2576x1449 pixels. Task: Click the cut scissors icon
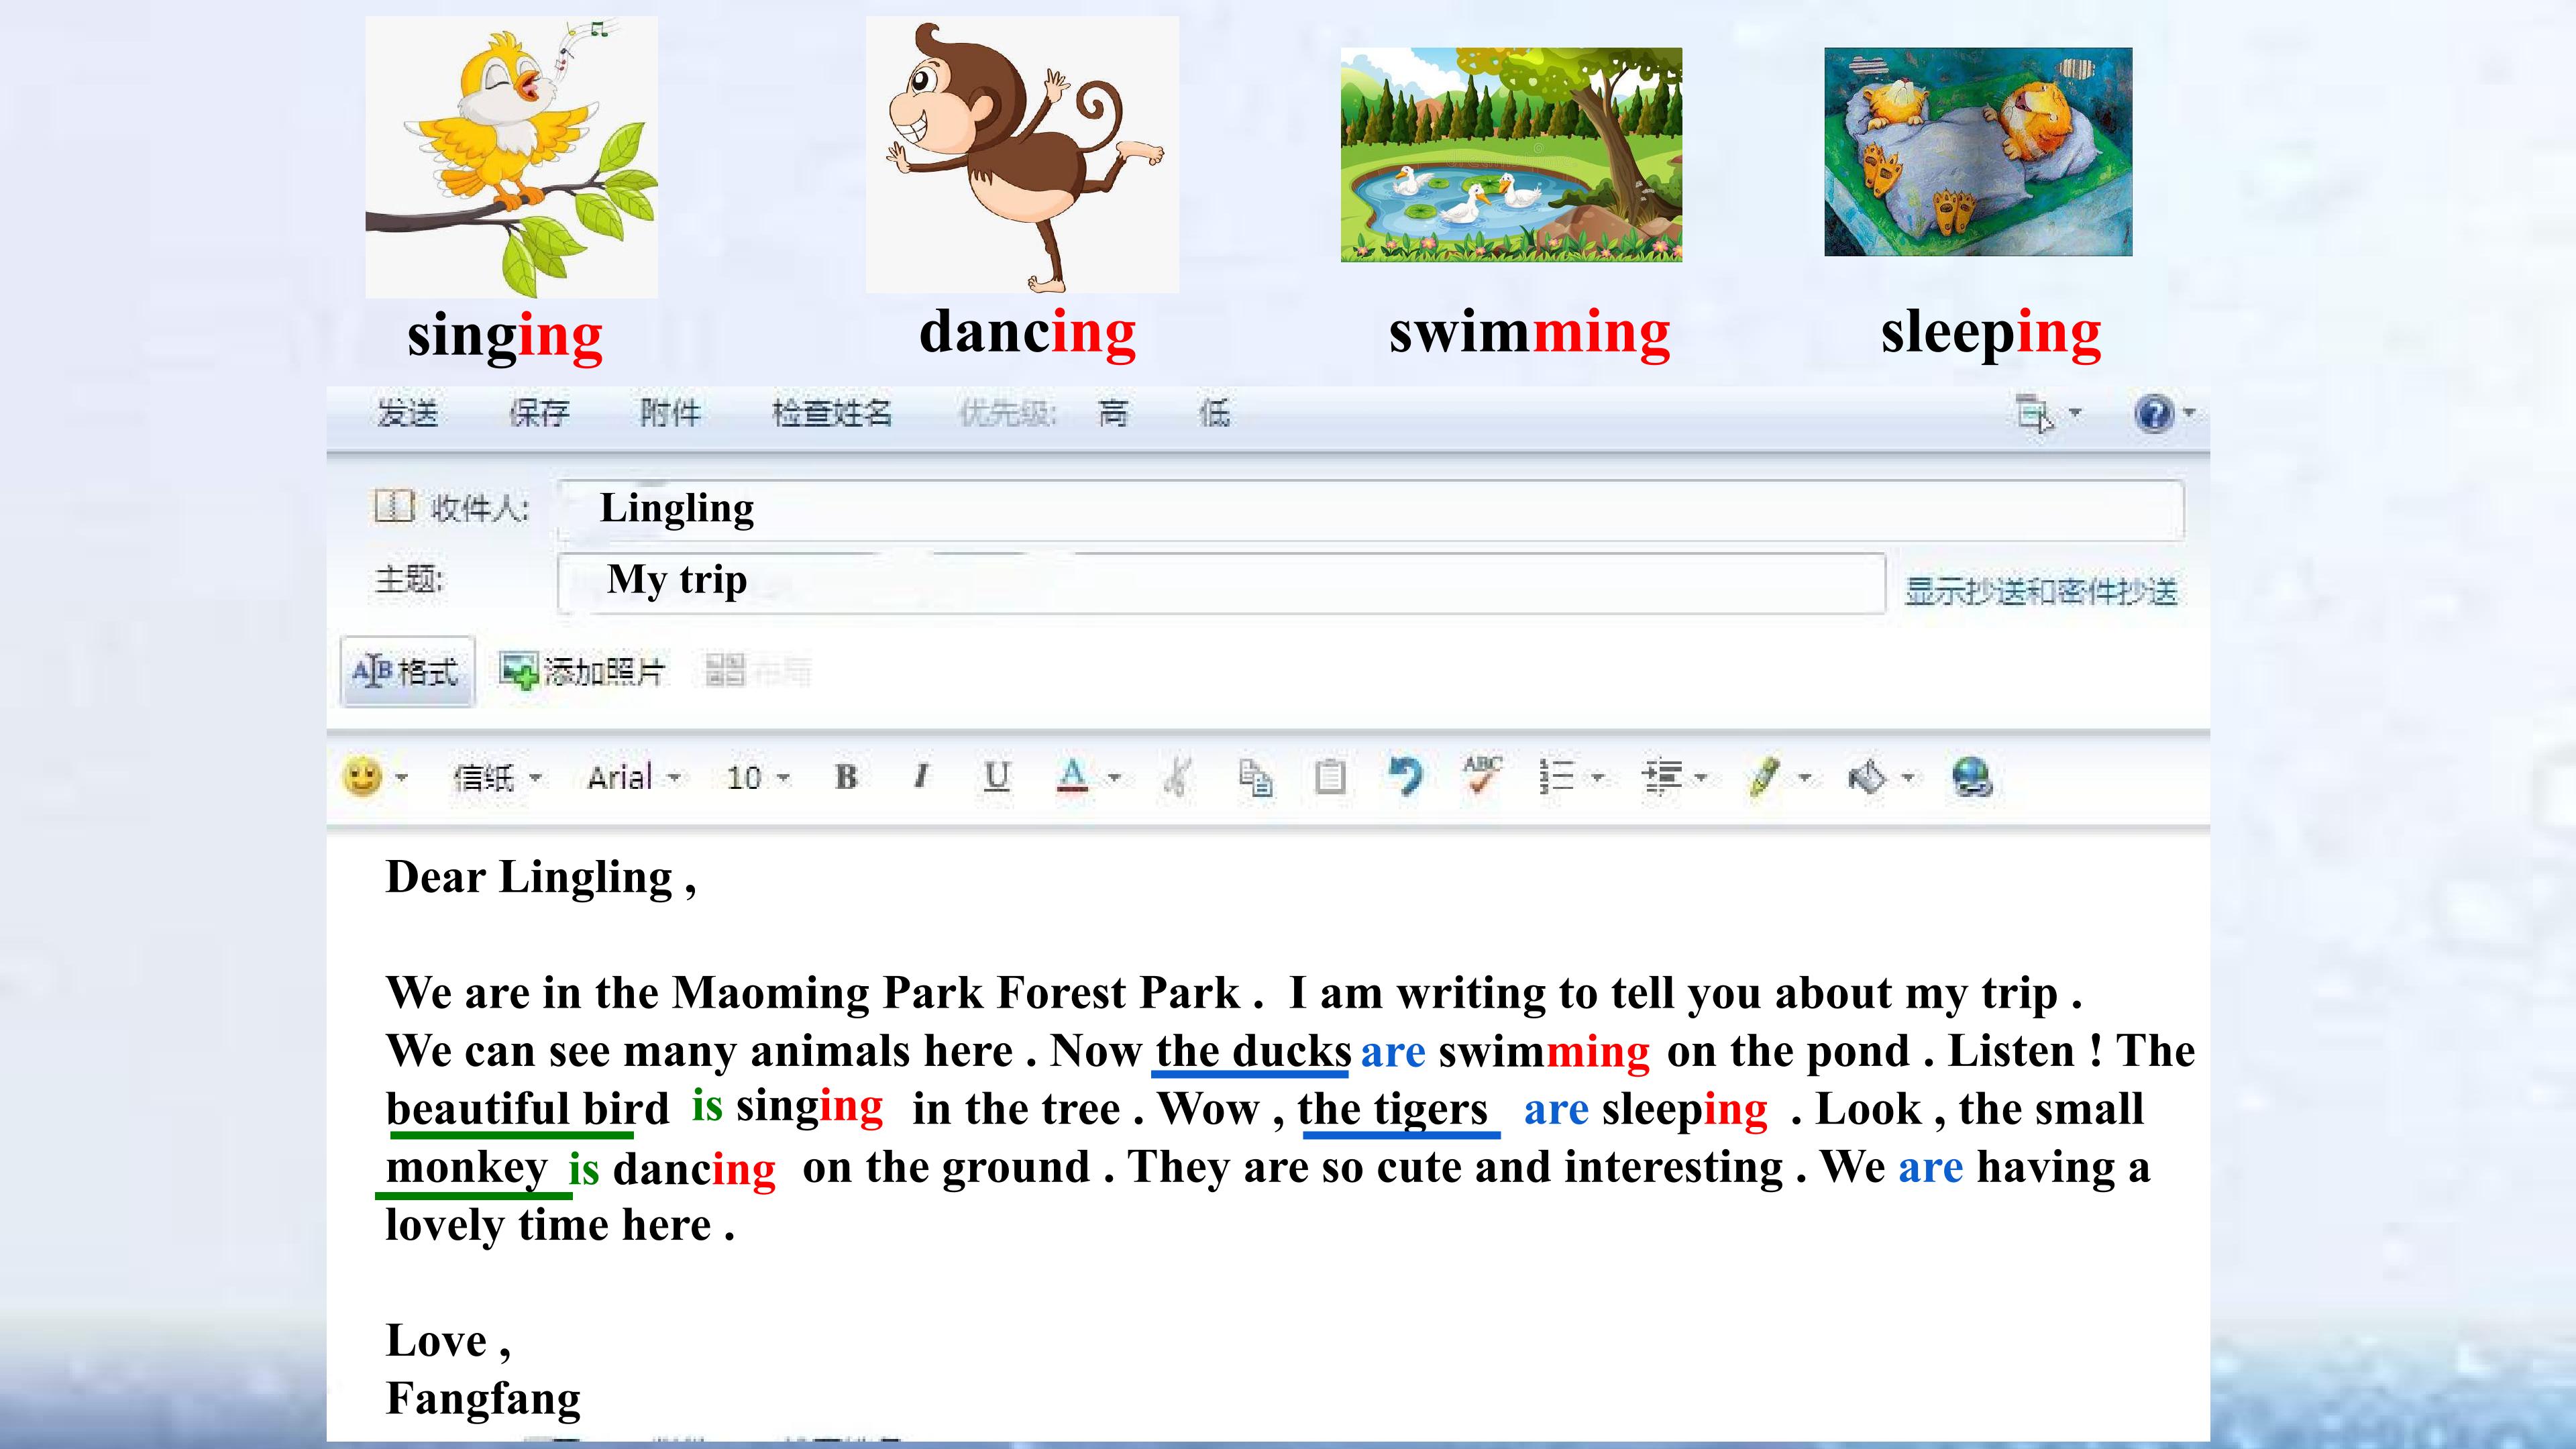pos(1178,777)
